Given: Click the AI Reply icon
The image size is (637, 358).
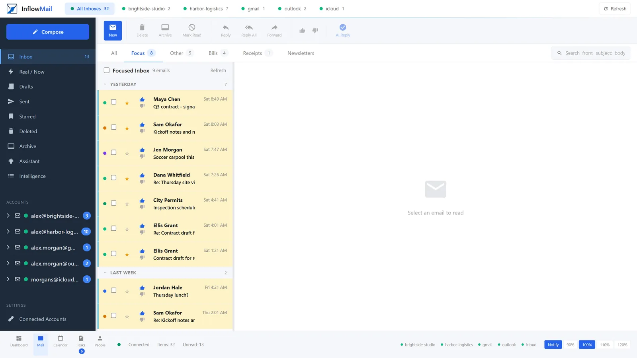Looking at the screenshot, I should tap(343, 27).
